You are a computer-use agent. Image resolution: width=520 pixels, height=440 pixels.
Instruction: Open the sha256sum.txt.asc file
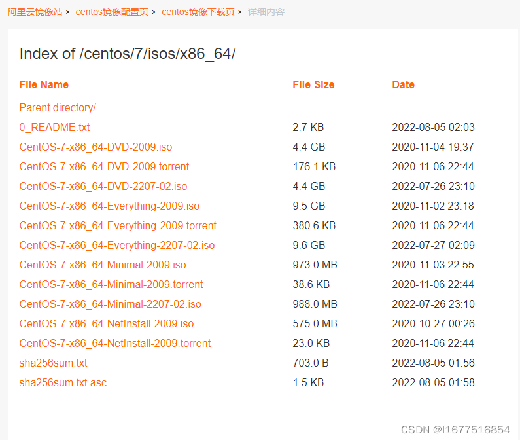(63, 382)
